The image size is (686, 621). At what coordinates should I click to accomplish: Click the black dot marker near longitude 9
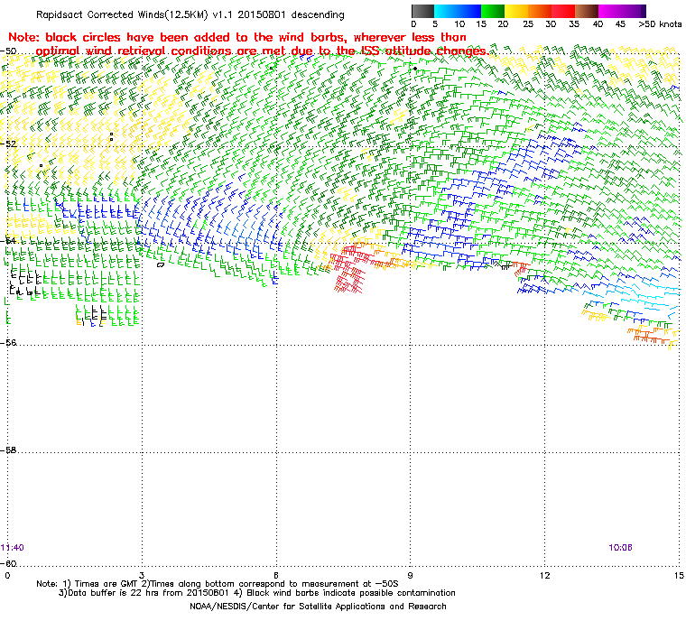coord(414,69)
